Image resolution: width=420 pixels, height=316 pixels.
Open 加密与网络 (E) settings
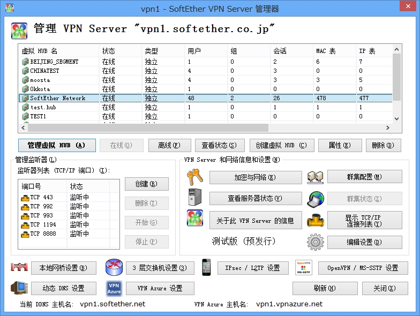pos(256,177)
